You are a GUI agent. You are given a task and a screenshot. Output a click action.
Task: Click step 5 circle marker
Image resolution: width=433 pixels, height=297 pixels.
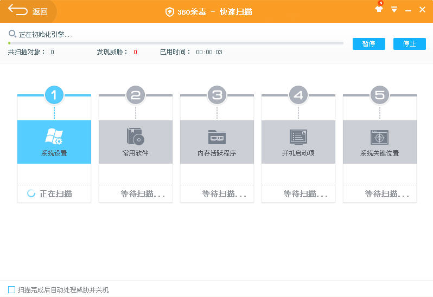[379, 95]
